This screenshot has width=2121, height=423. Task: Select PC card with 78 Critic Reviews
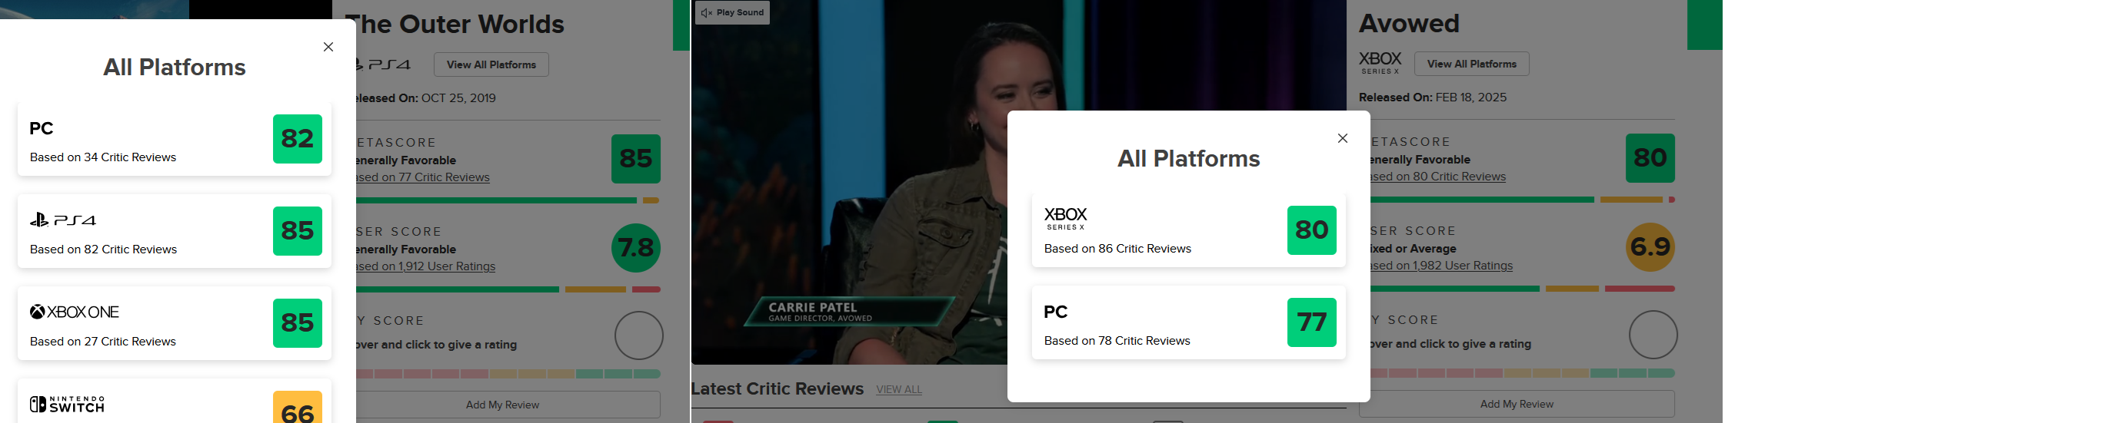(1189, 322)
